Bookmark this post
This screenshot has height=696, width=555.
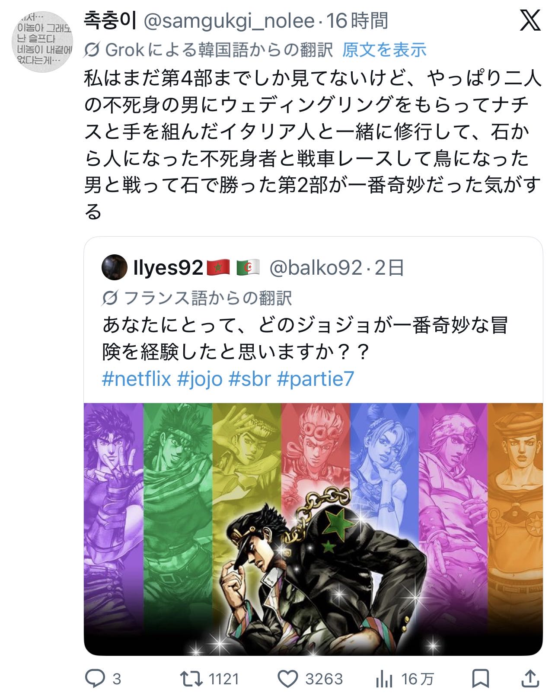point(480,679)
